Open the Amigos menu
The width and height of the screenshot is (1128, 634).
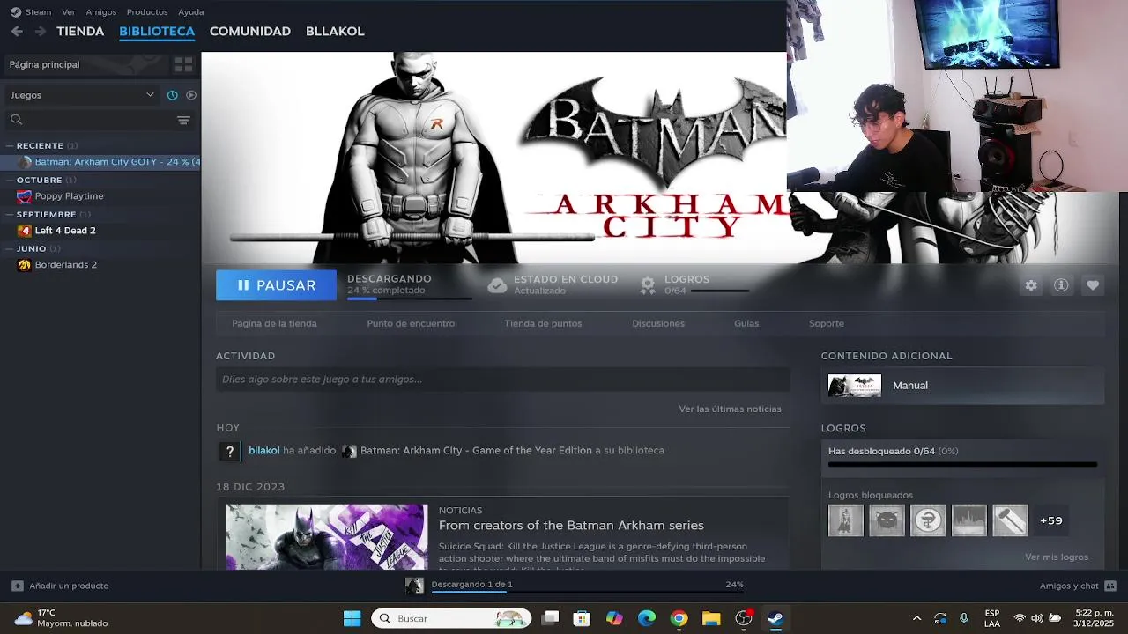tap(100, 12)
